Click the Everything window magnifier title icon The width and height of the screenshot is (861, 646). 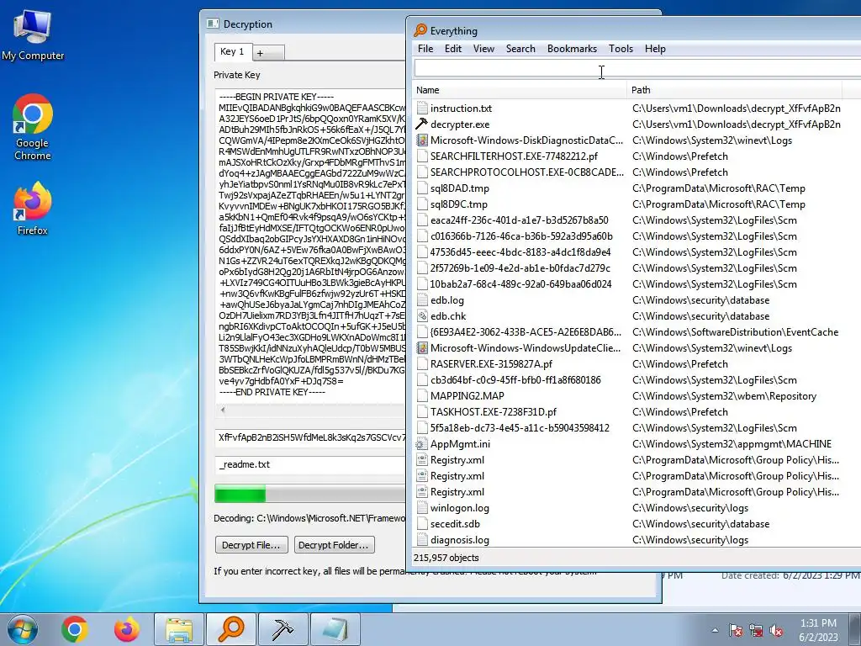click(420, 30)
